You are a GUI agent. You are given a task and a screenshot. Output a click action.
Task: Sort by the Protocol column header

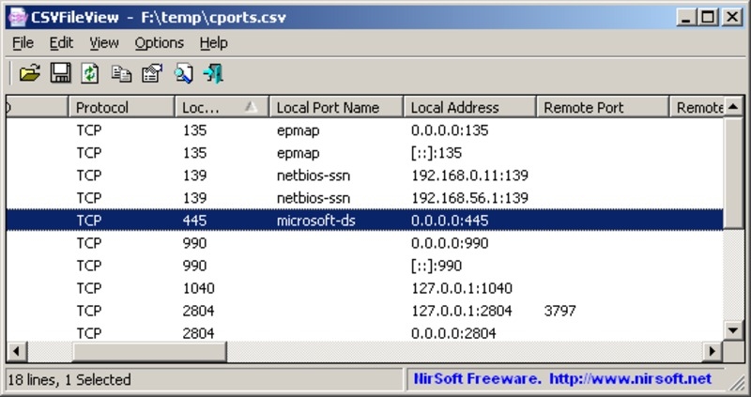point(122,107)
